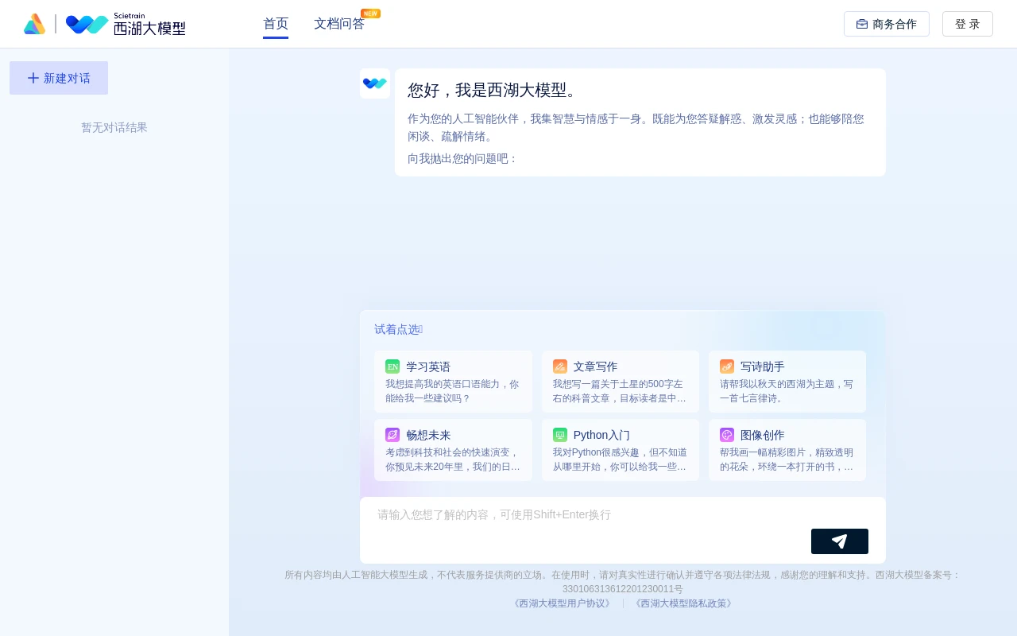This screenshot has width=1017, height=636.
Task: Open 《西湖大模型用户协议》 link
Action: pyautogui.click(x=562, y=603)
